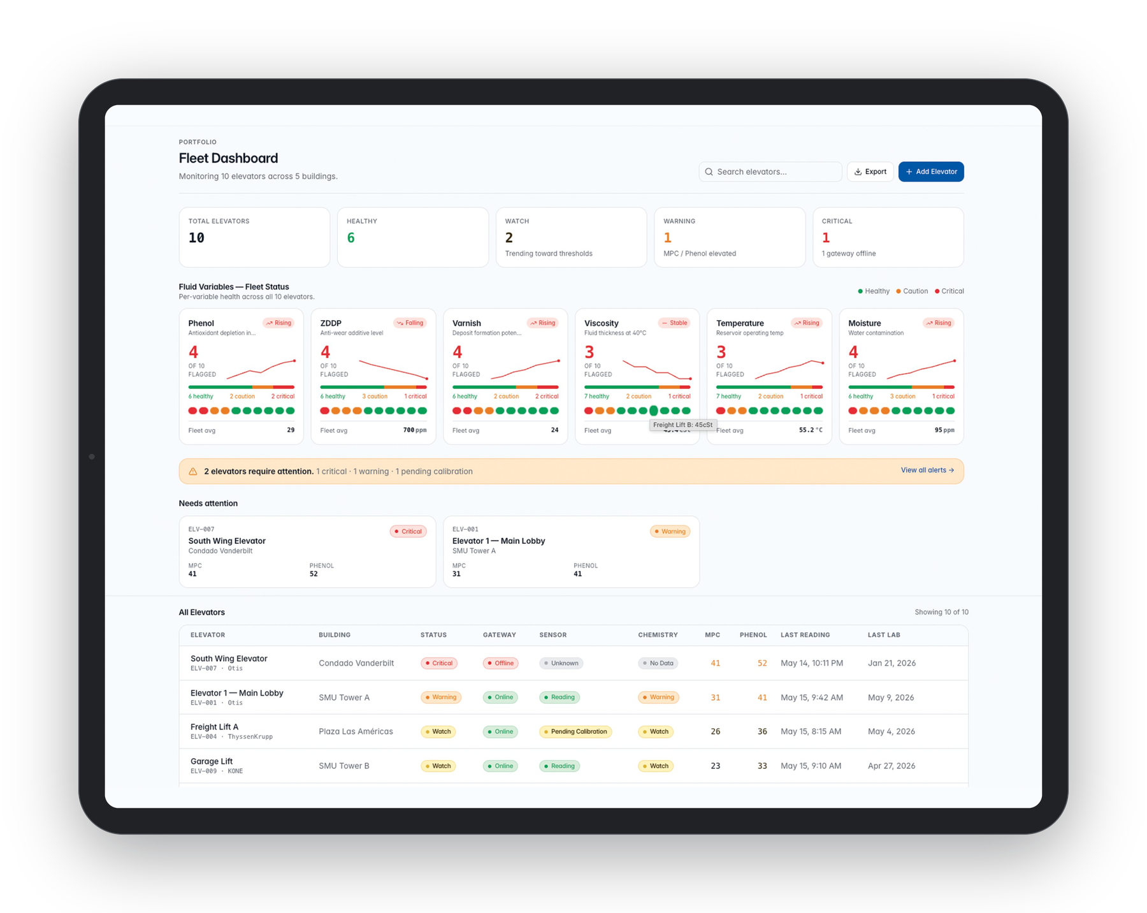Click the Rising trend badge on Temperature card
Viewport: 1147px width, 913px height.
point(807,323)
